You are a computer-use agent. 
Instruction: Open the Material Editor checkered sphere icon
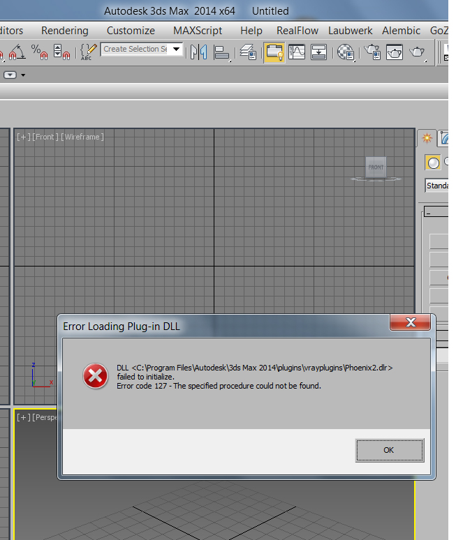point(346,52)
